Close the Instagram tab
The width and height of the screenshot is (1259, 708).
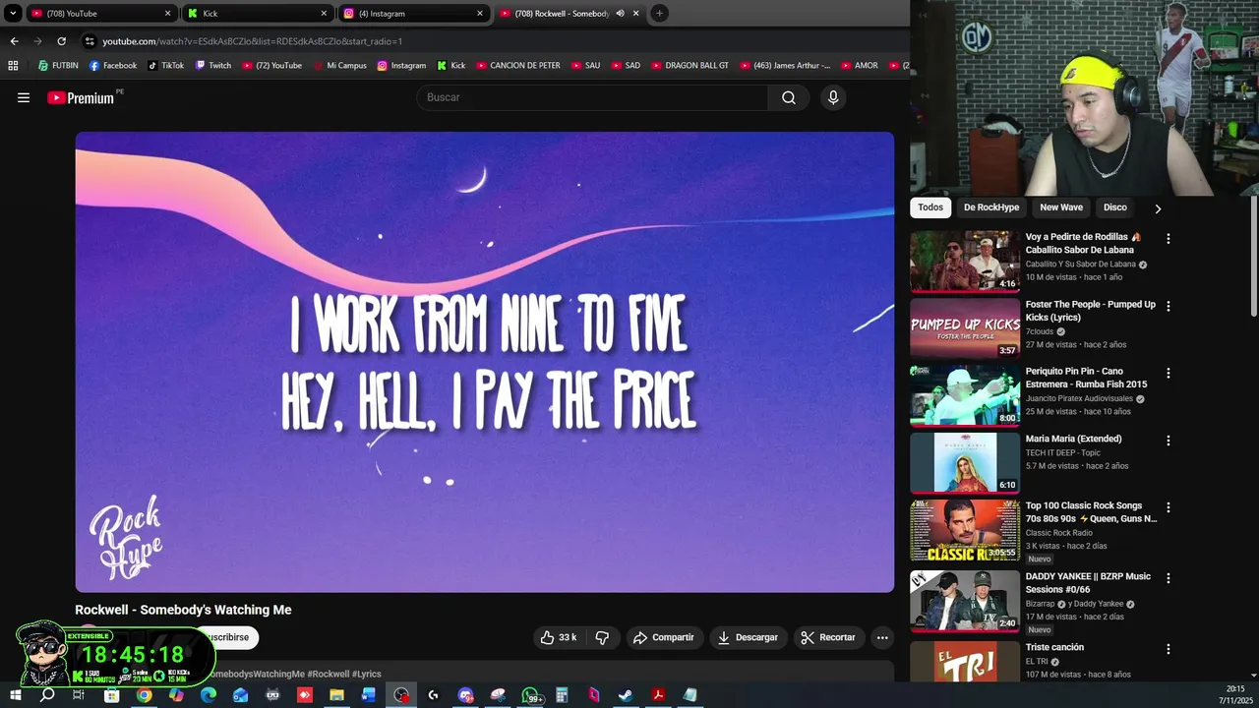pyautogui.click(x=480, y=14)
